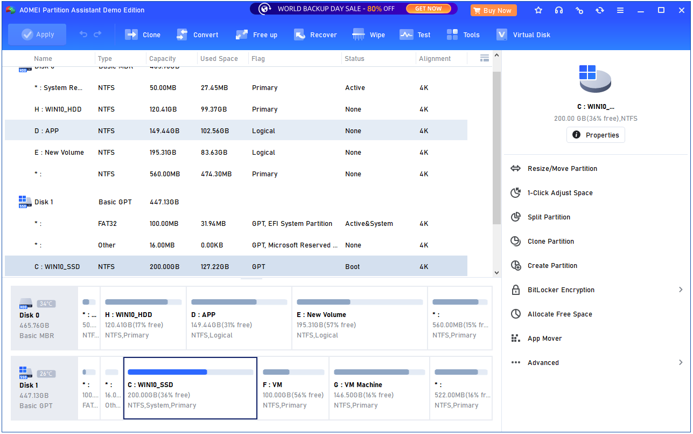Select Disk 1 header in disk map
This screenshot has height=434, width=693.
coord(45,388)
